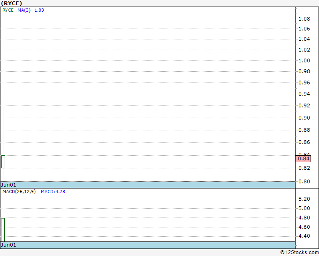Click the 1.00 price axis label
319x256 pixels.
point(304,60)
